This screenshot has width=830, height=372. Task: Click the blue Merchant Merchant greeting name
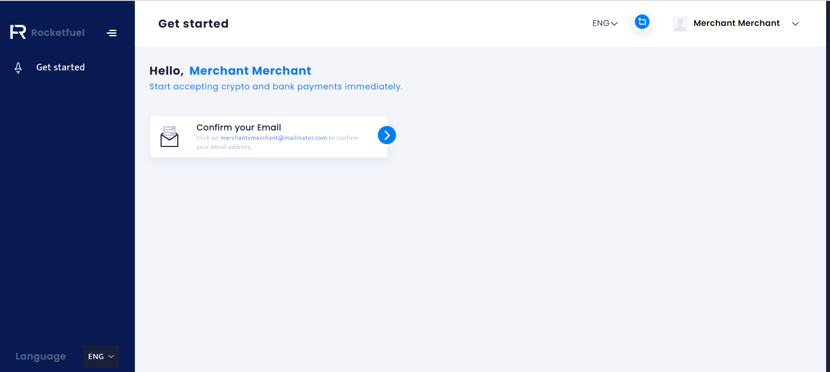(250, 71)
